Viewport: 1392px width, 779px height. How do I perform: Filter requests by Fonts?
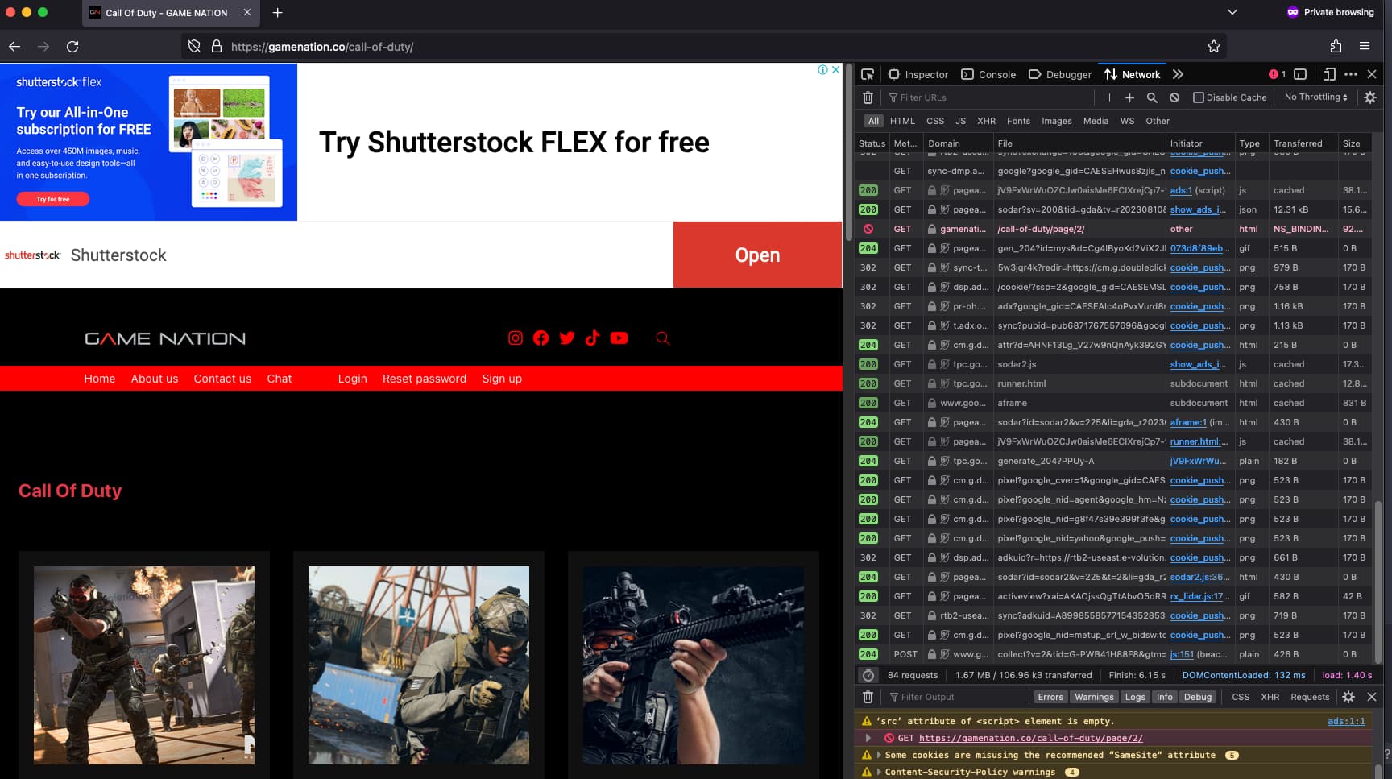[x=1018, y=121]
